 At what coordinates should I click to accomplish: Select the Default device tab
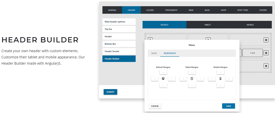[165, 25]
